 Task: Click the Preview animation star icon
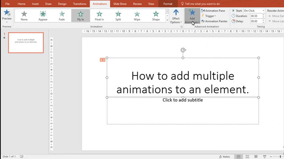coord(7,14)
